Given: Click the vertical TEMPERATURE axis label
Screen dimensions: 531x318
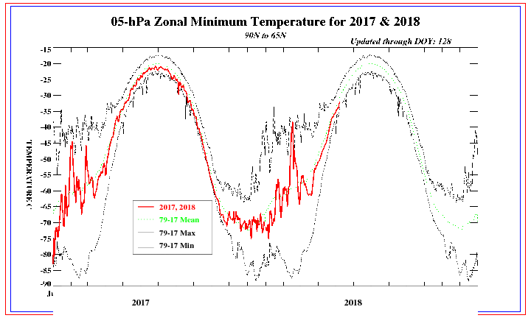Looking at the screenshot, I should coord(29,174).
